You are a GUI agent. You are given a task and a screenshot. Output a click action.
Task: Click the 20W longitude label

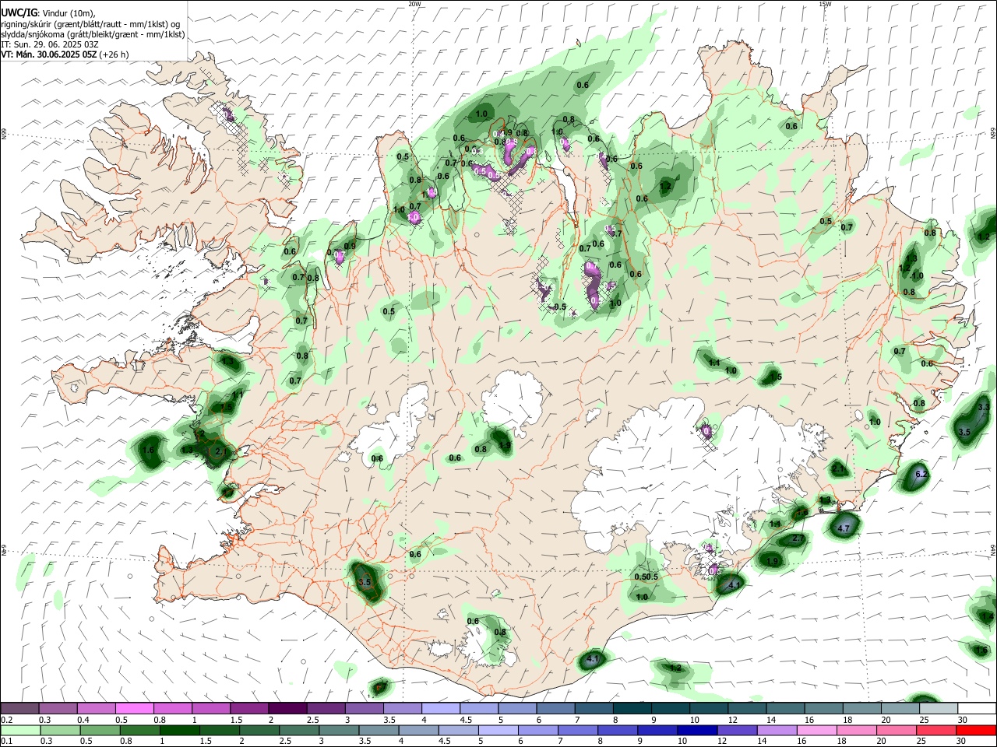pyautogui.click(x=415, y=4)
